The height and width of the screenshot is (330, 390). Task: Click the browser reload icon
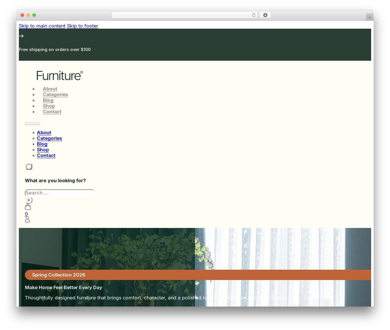[253, 15]
